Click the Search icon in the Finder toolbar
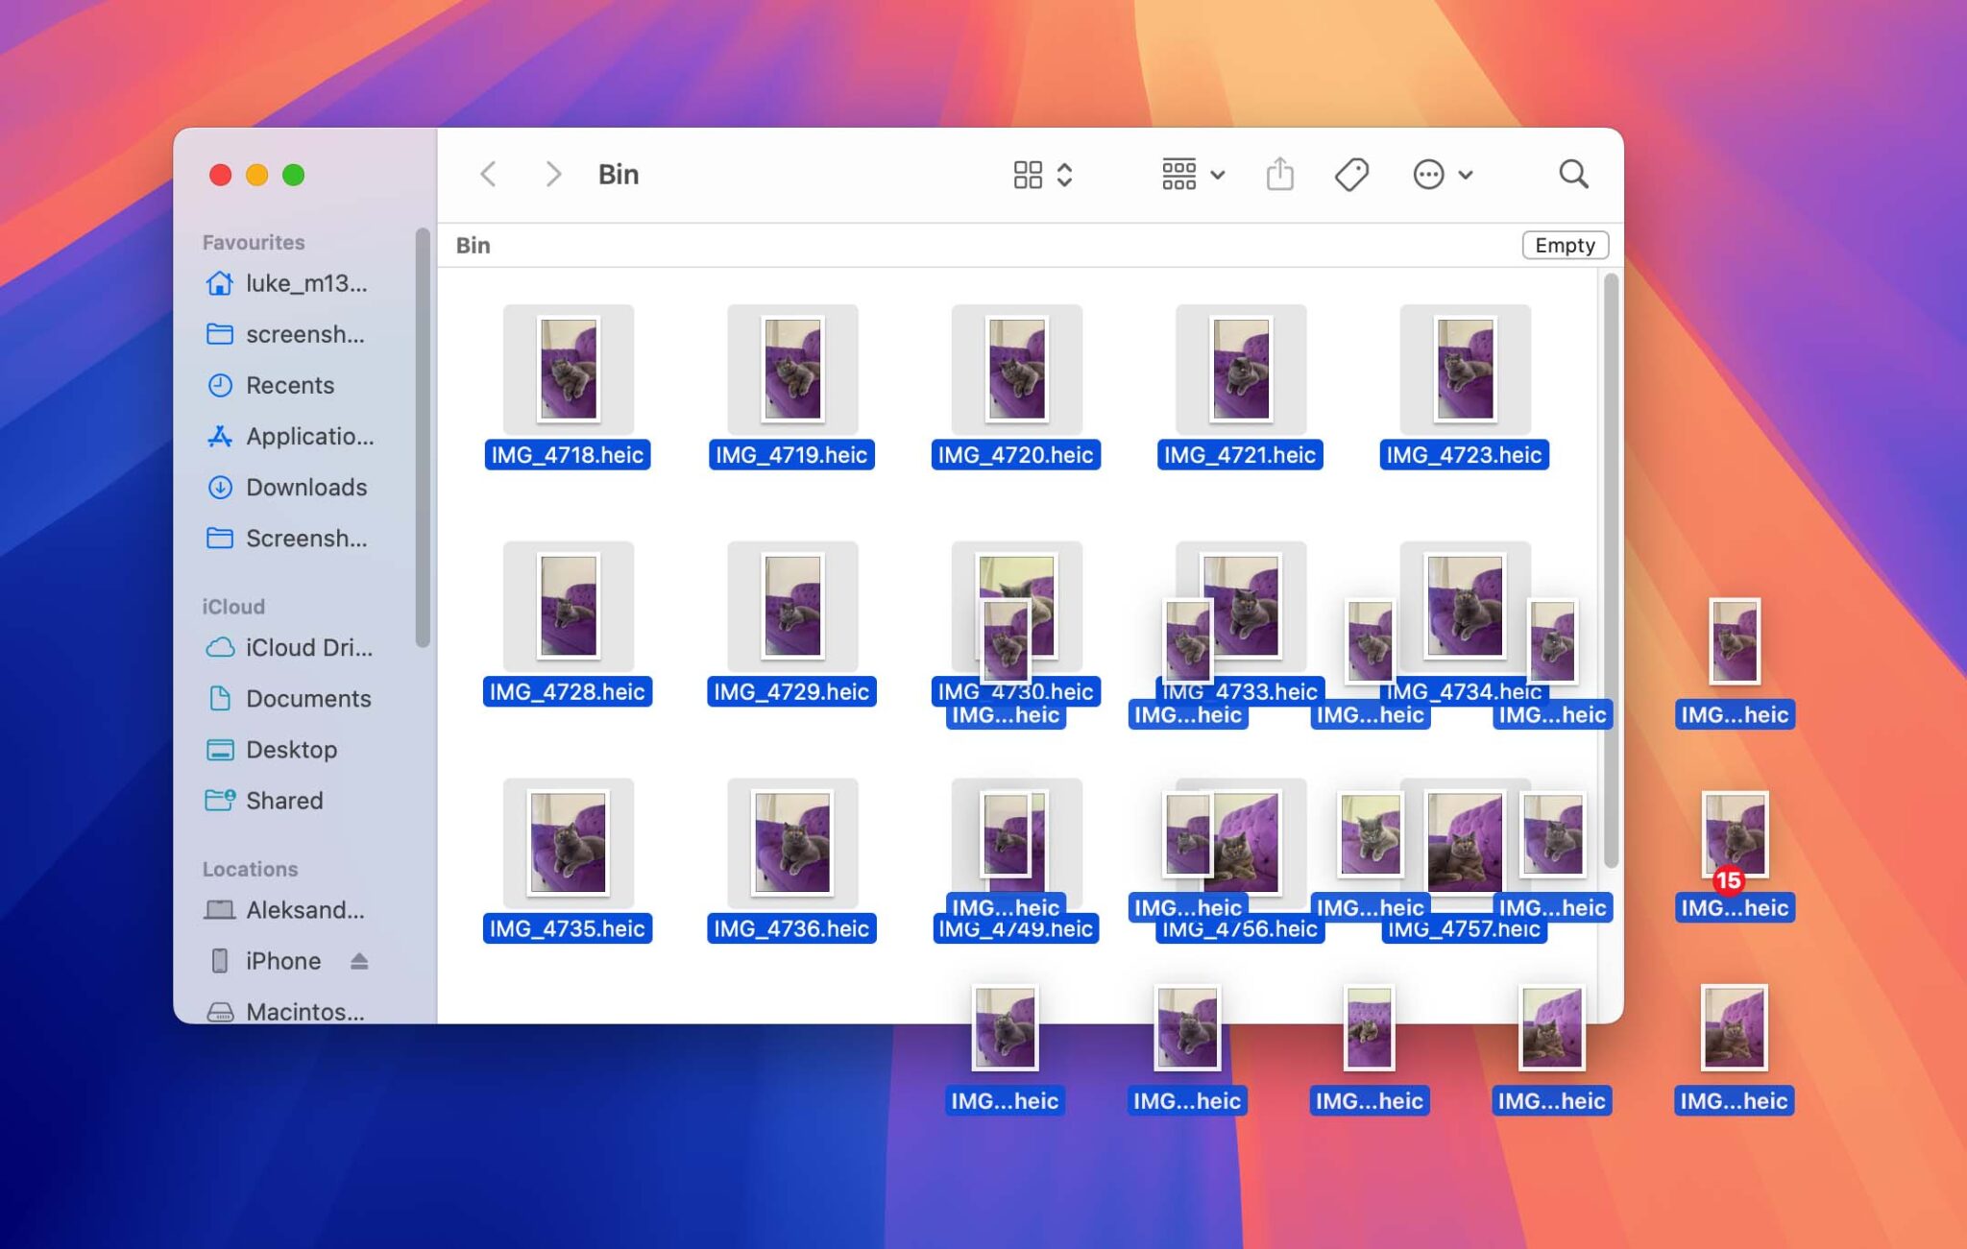The width and height of the screenshot is (1967, 1249). point(1573,174)
